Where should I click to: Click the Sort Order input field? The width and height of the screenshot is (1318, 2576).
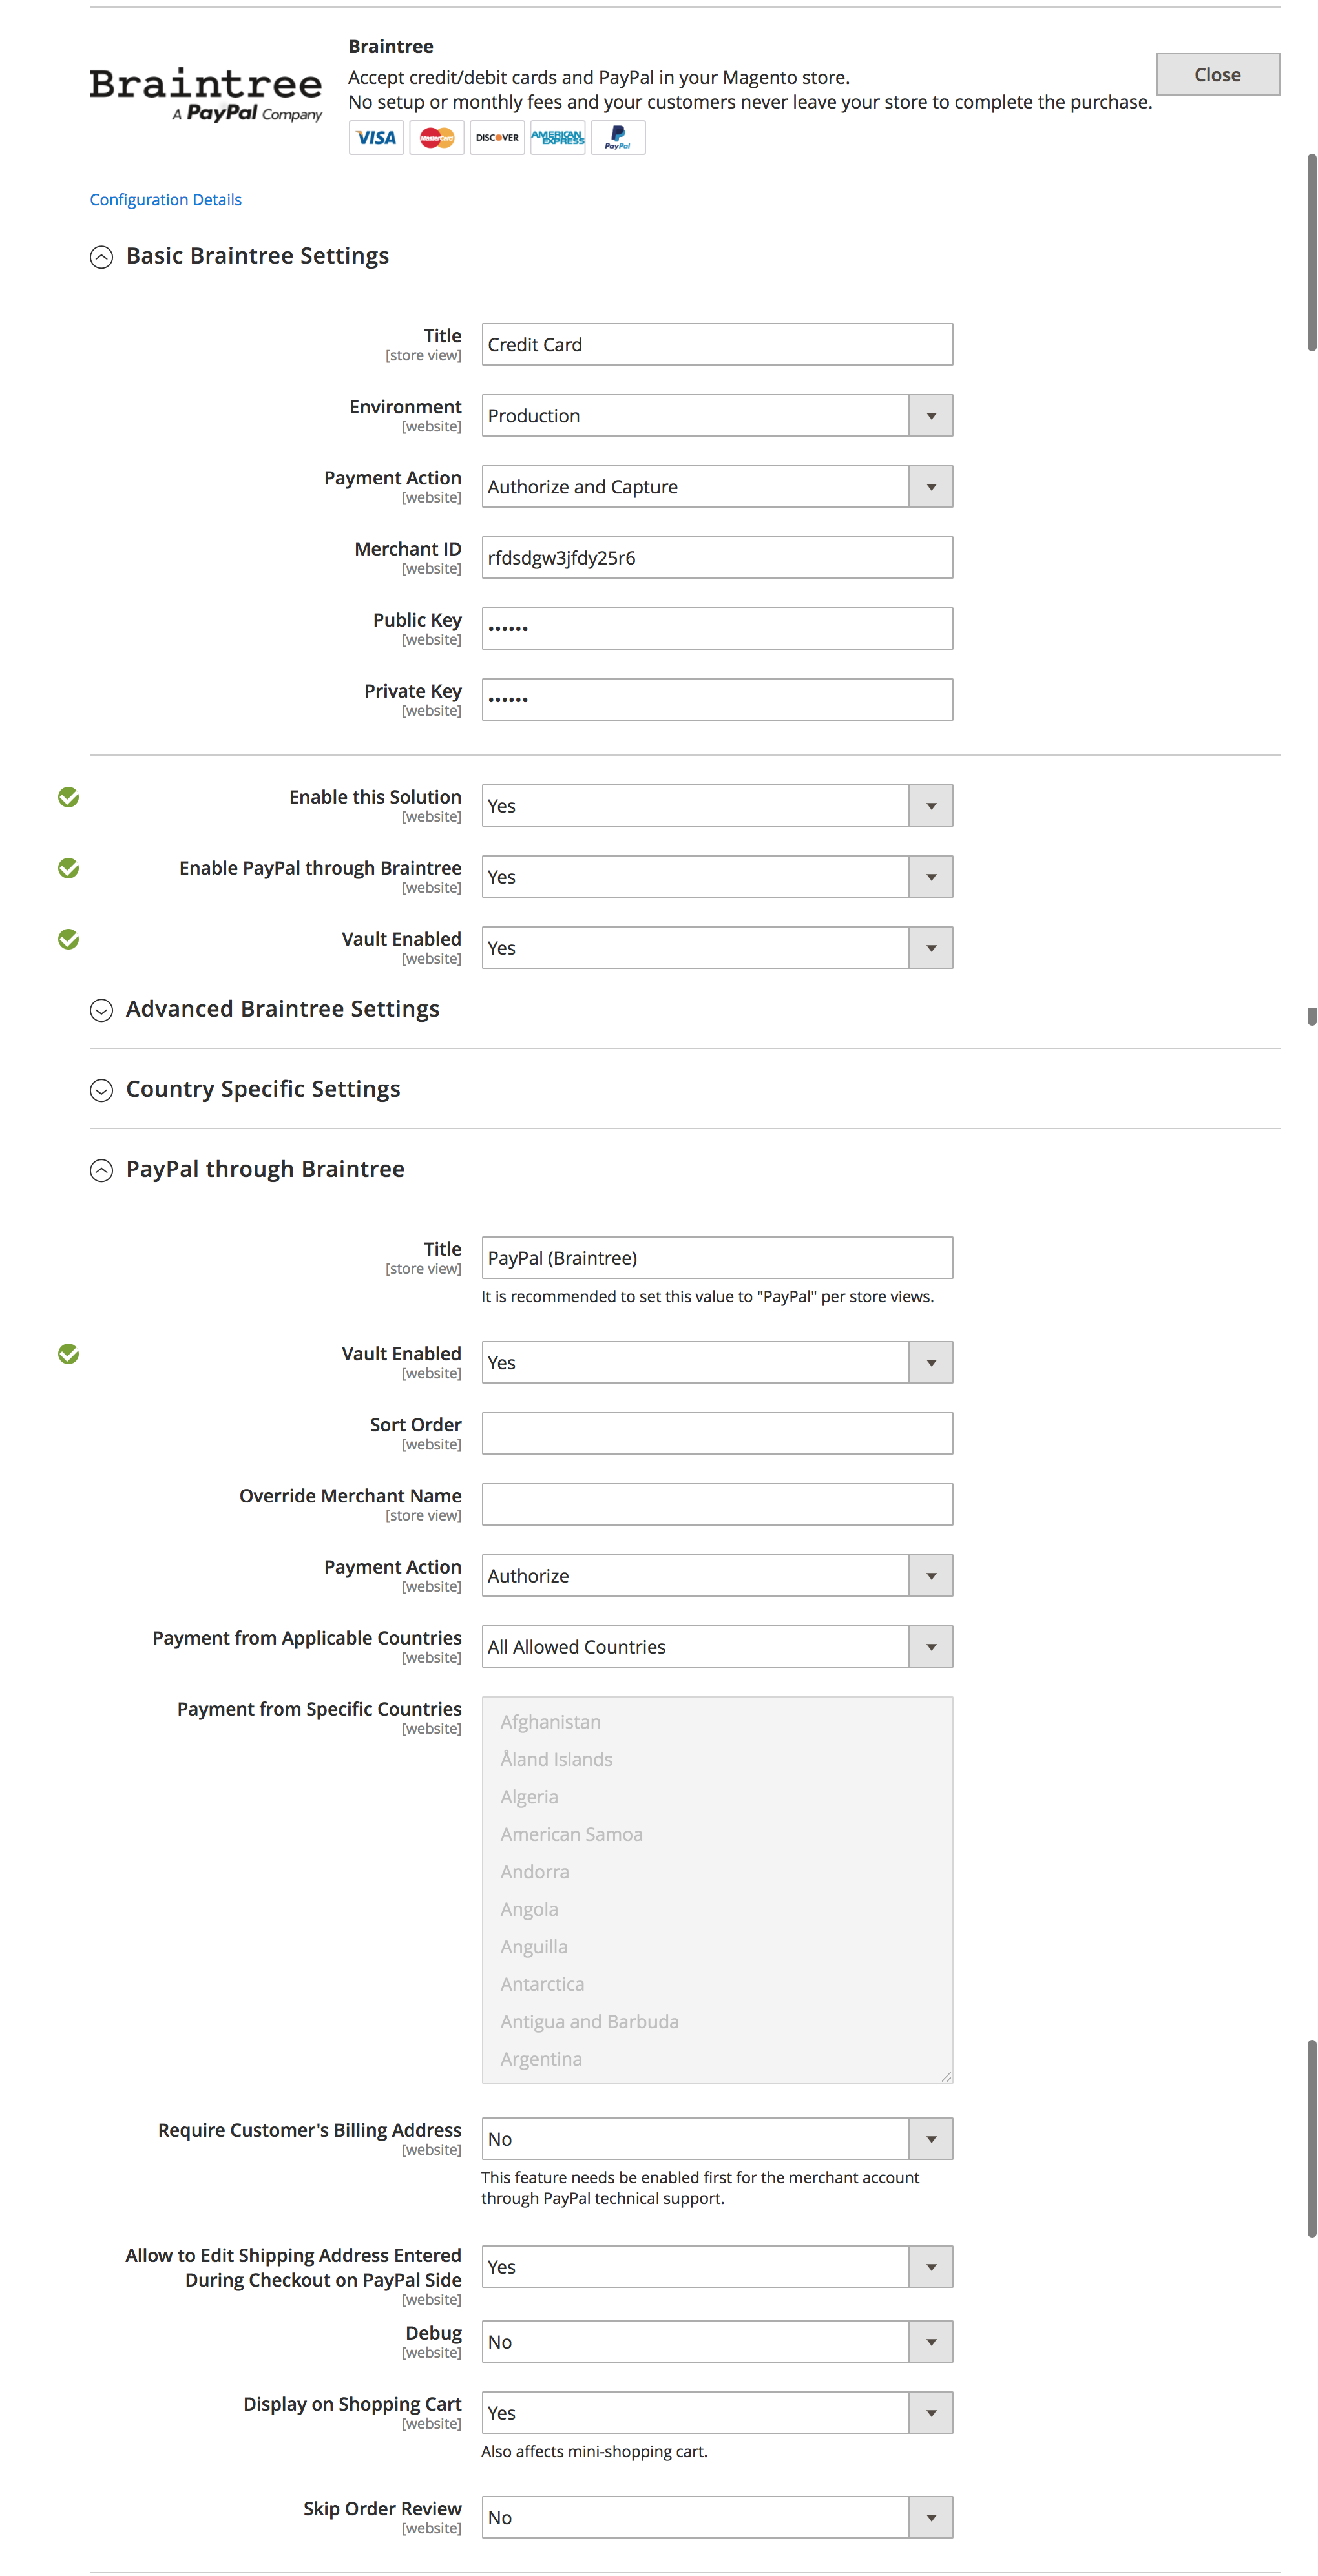click(x=716, y=1432)
